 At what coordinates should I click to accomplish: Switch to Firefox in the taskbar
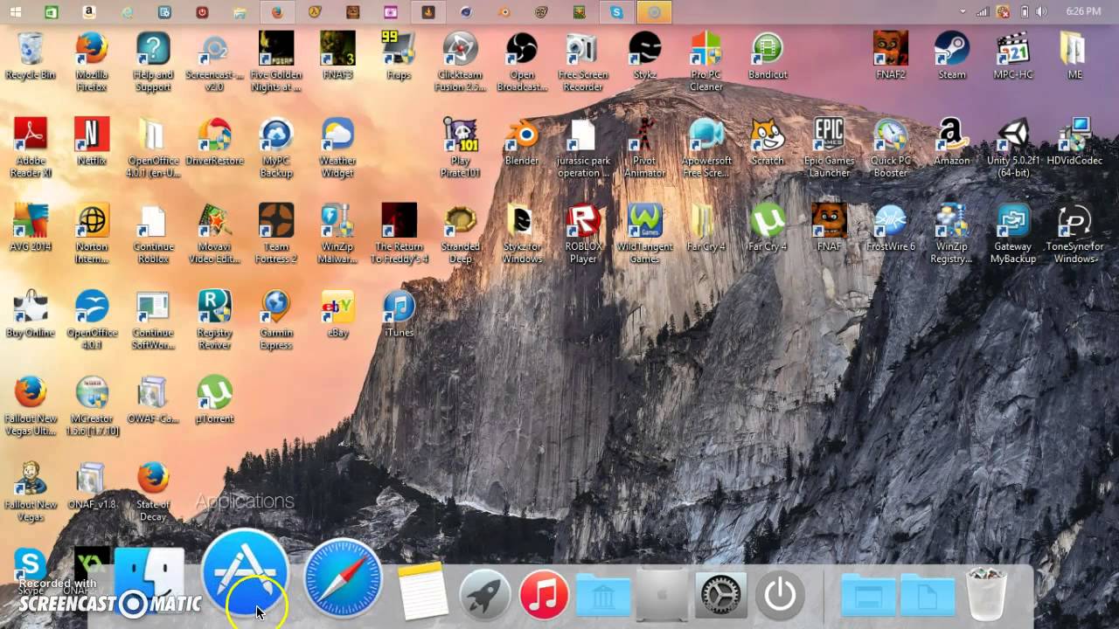277,12
